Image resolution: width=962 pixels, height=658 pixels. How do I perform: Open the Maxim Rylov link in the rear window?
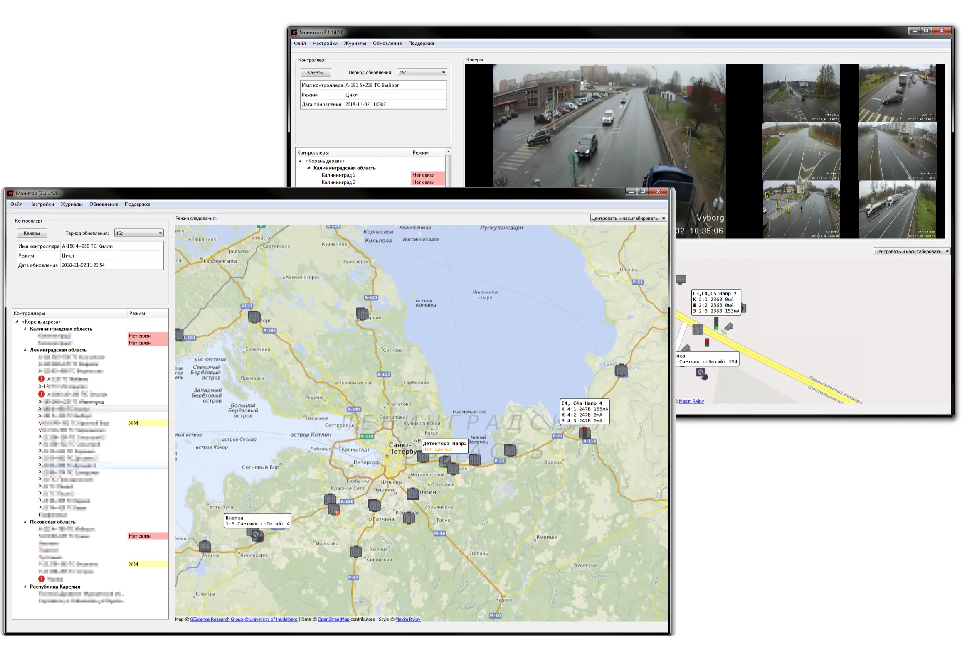click(691, 401)
